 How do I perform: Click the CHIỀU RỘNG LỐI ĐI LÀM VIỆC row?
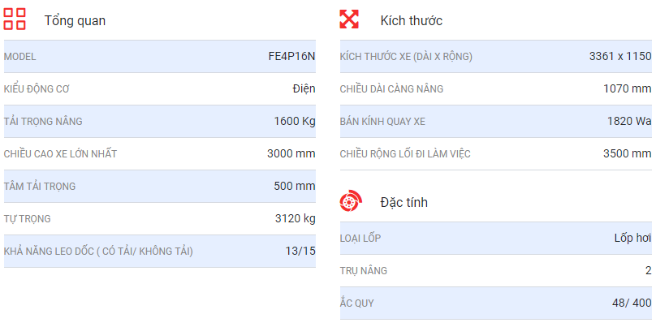click(x=496, y=154)
